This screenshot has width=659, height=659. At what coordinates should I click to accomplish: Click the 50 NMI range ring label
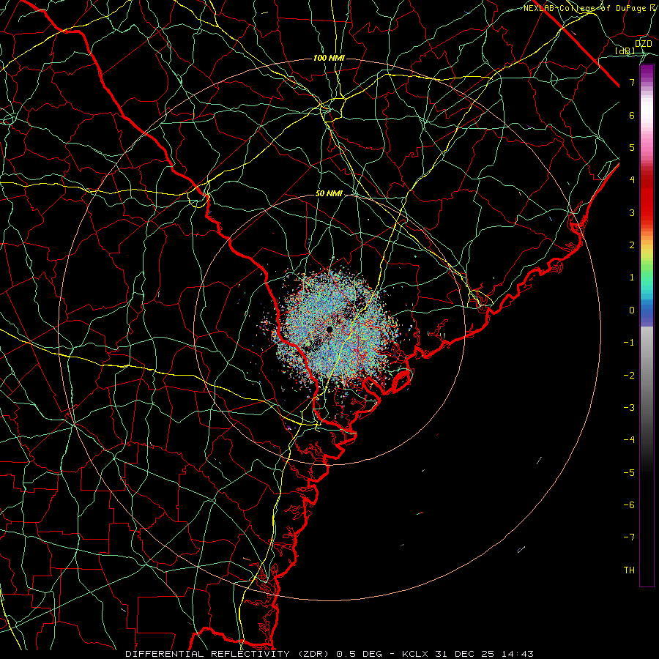point(329,194)
